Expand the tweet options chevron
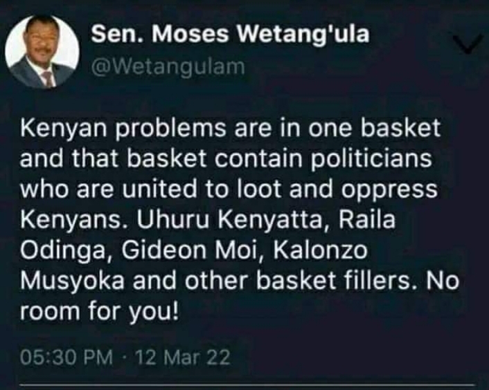Viewport: 489px width, 390px height. (x=466, y=44)
